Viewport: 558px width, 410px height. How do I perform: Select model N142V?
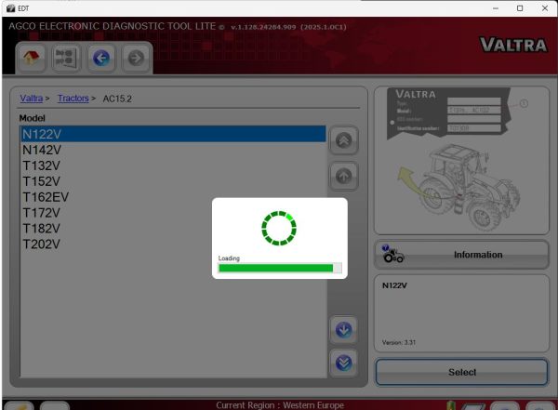173,150
